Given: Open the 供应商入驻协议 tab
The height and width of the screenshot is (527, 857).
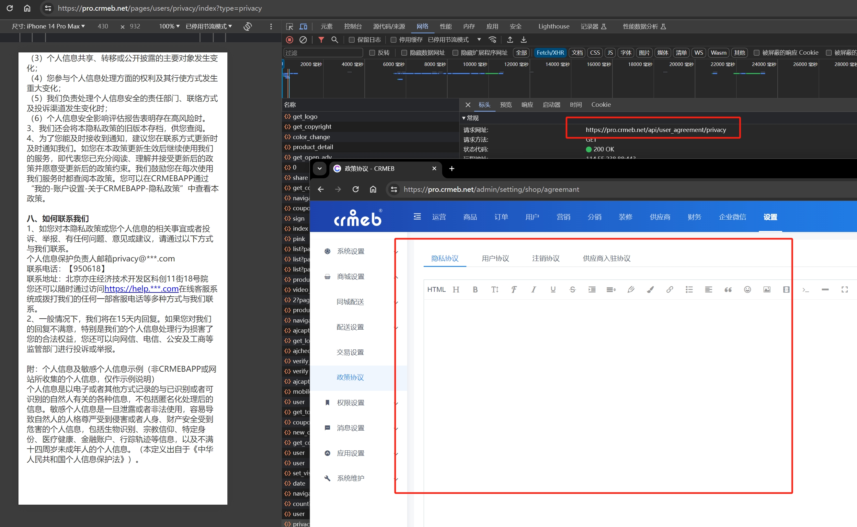Looking at the screenshot, I should pos(606,258).
